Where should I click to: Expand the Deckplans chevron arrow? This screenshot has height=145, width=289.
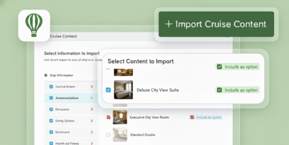(92, 109)
